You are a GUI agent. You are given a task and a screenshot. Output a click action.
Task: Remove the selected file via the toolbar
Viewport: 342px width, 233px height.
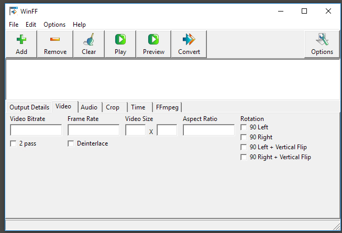(55, 45)
